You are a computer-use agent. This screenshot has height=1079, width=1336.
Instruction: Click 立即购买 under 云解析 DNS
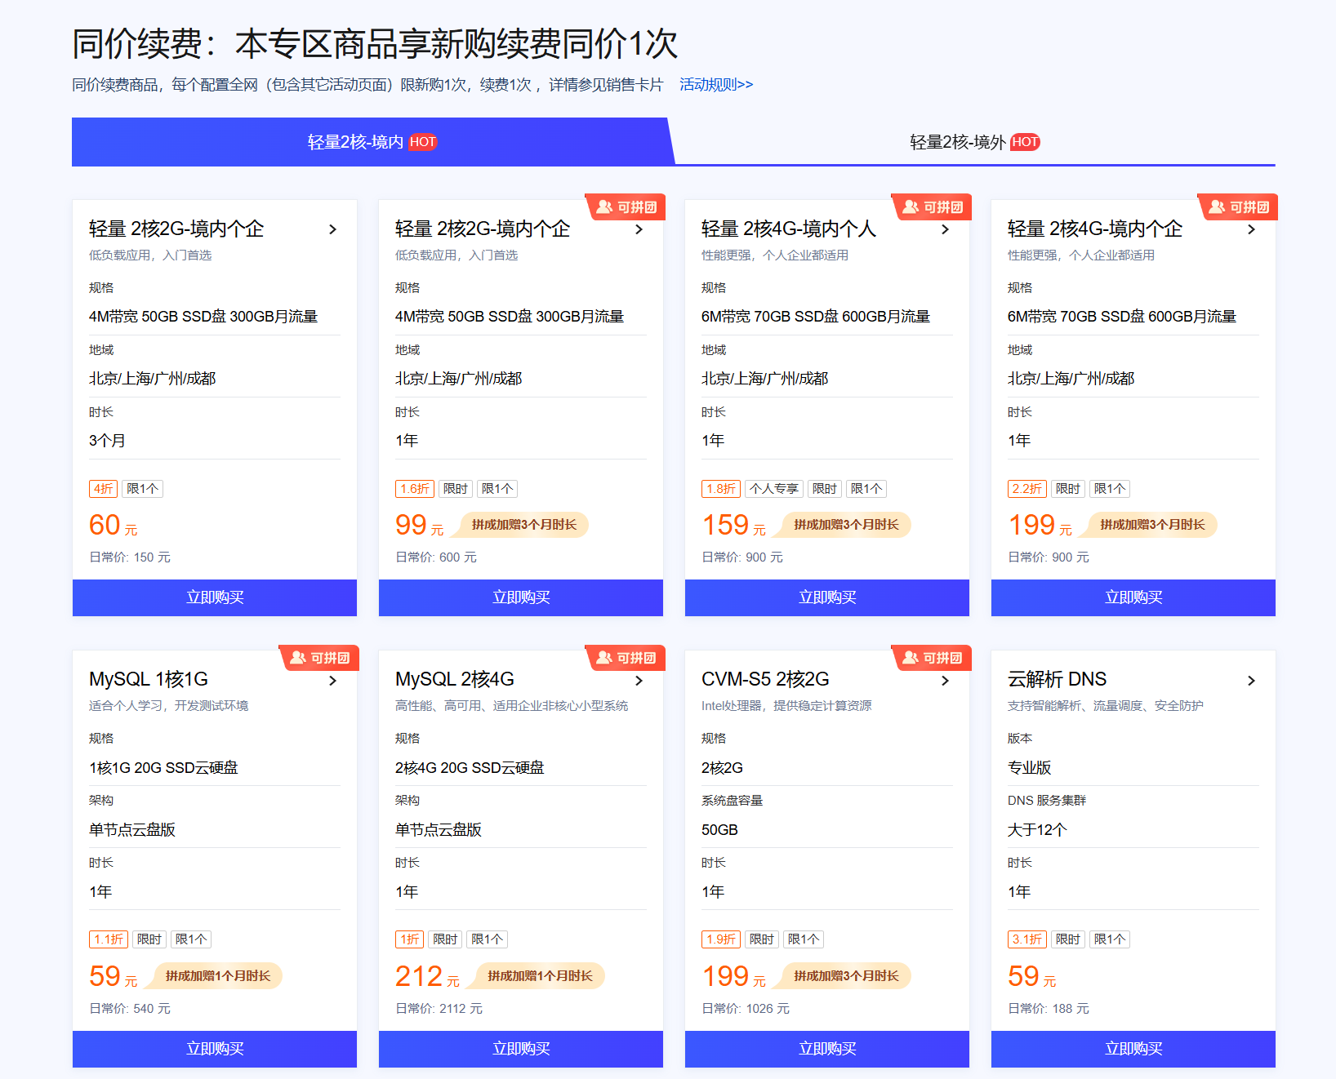tap(1133, 1049)
